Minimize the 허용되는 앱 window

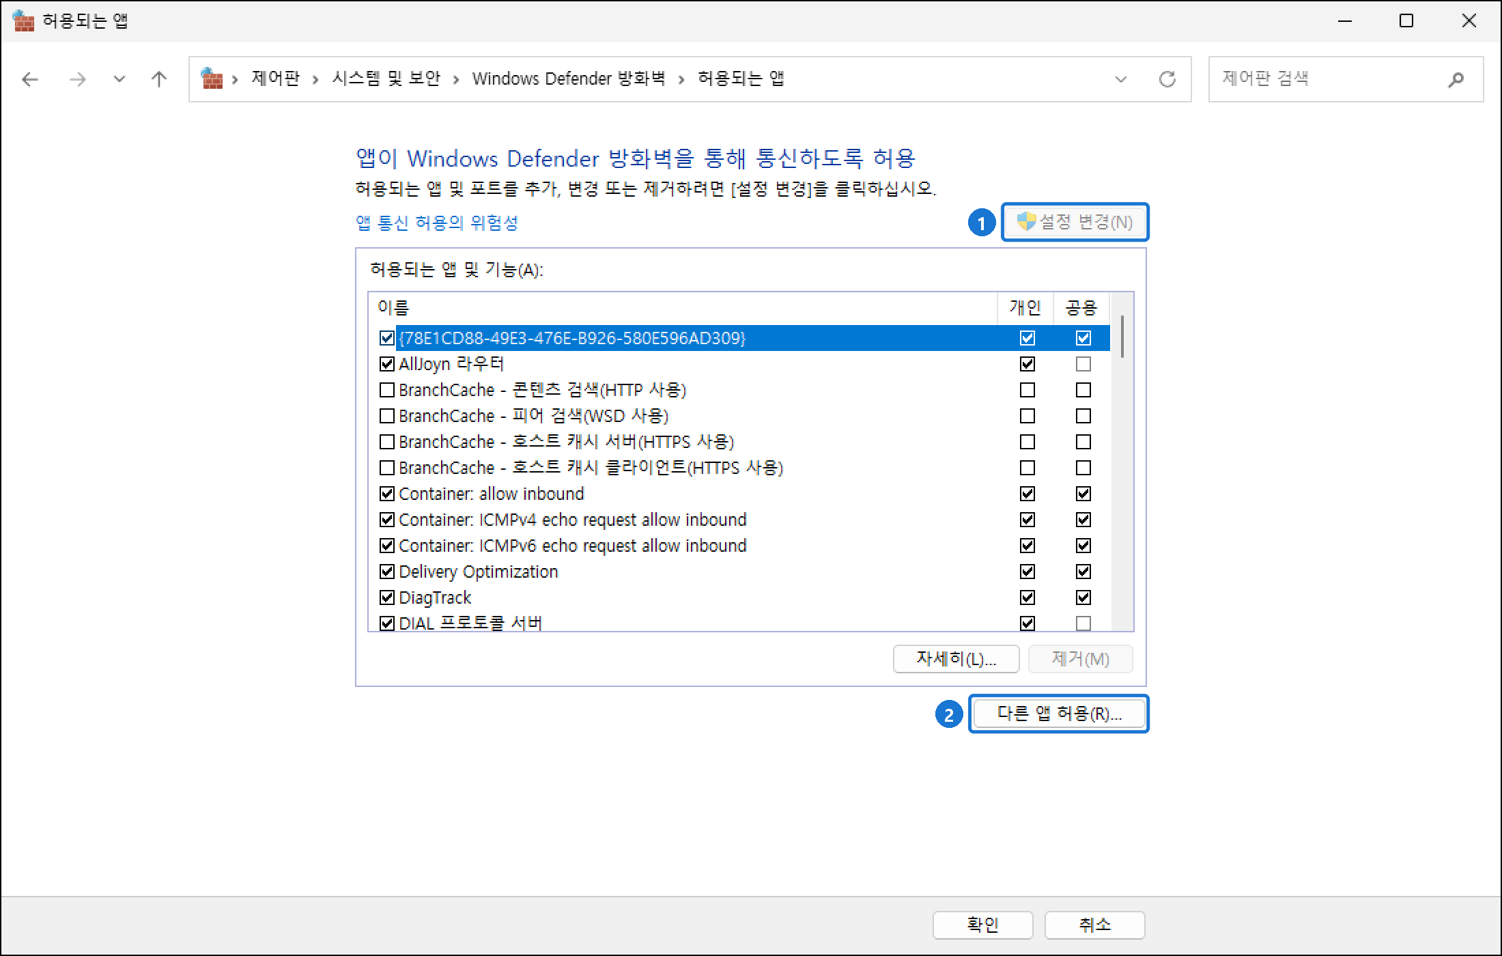pos(1345,21)
